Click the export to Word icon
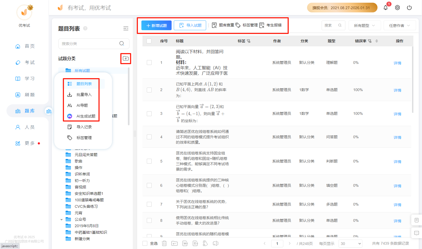Image resolution: width=422 pixels, height=249 pixels. coord(185,243)
